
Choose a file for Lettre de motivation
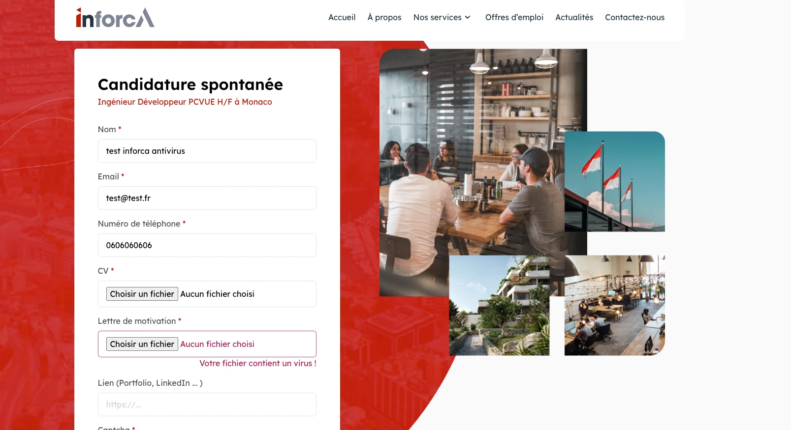(142, 344)
